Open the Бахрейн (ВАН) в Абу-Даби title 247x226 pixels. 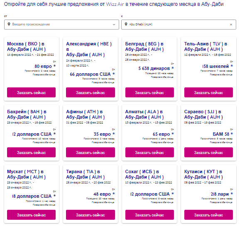click(x=27, y=114)
